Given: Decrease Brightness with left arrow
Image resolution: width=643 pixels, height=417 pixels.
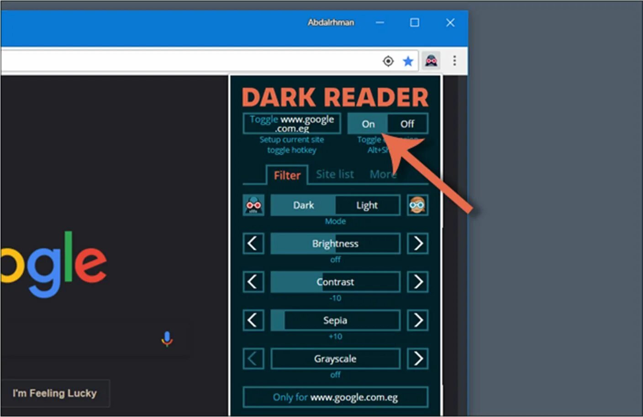Looking at the screenshot, I should pos(253,244).
